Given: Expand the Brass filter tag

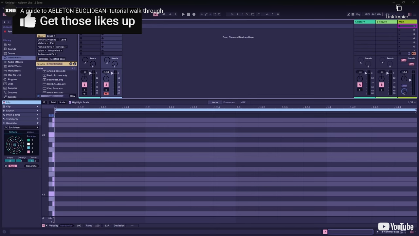Looking at the screenshot, I should point(51,36).
